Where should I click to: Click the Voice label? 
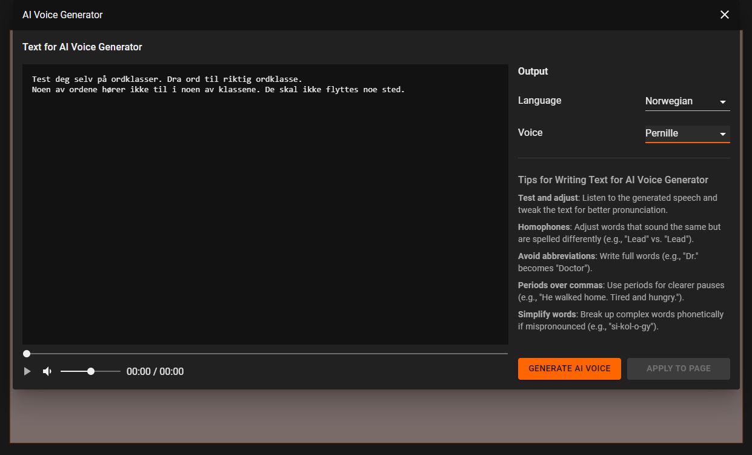(x=530, y=133)
